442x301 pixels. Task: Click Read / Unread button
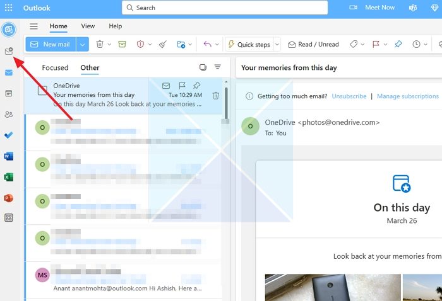[x=313, y=45]
